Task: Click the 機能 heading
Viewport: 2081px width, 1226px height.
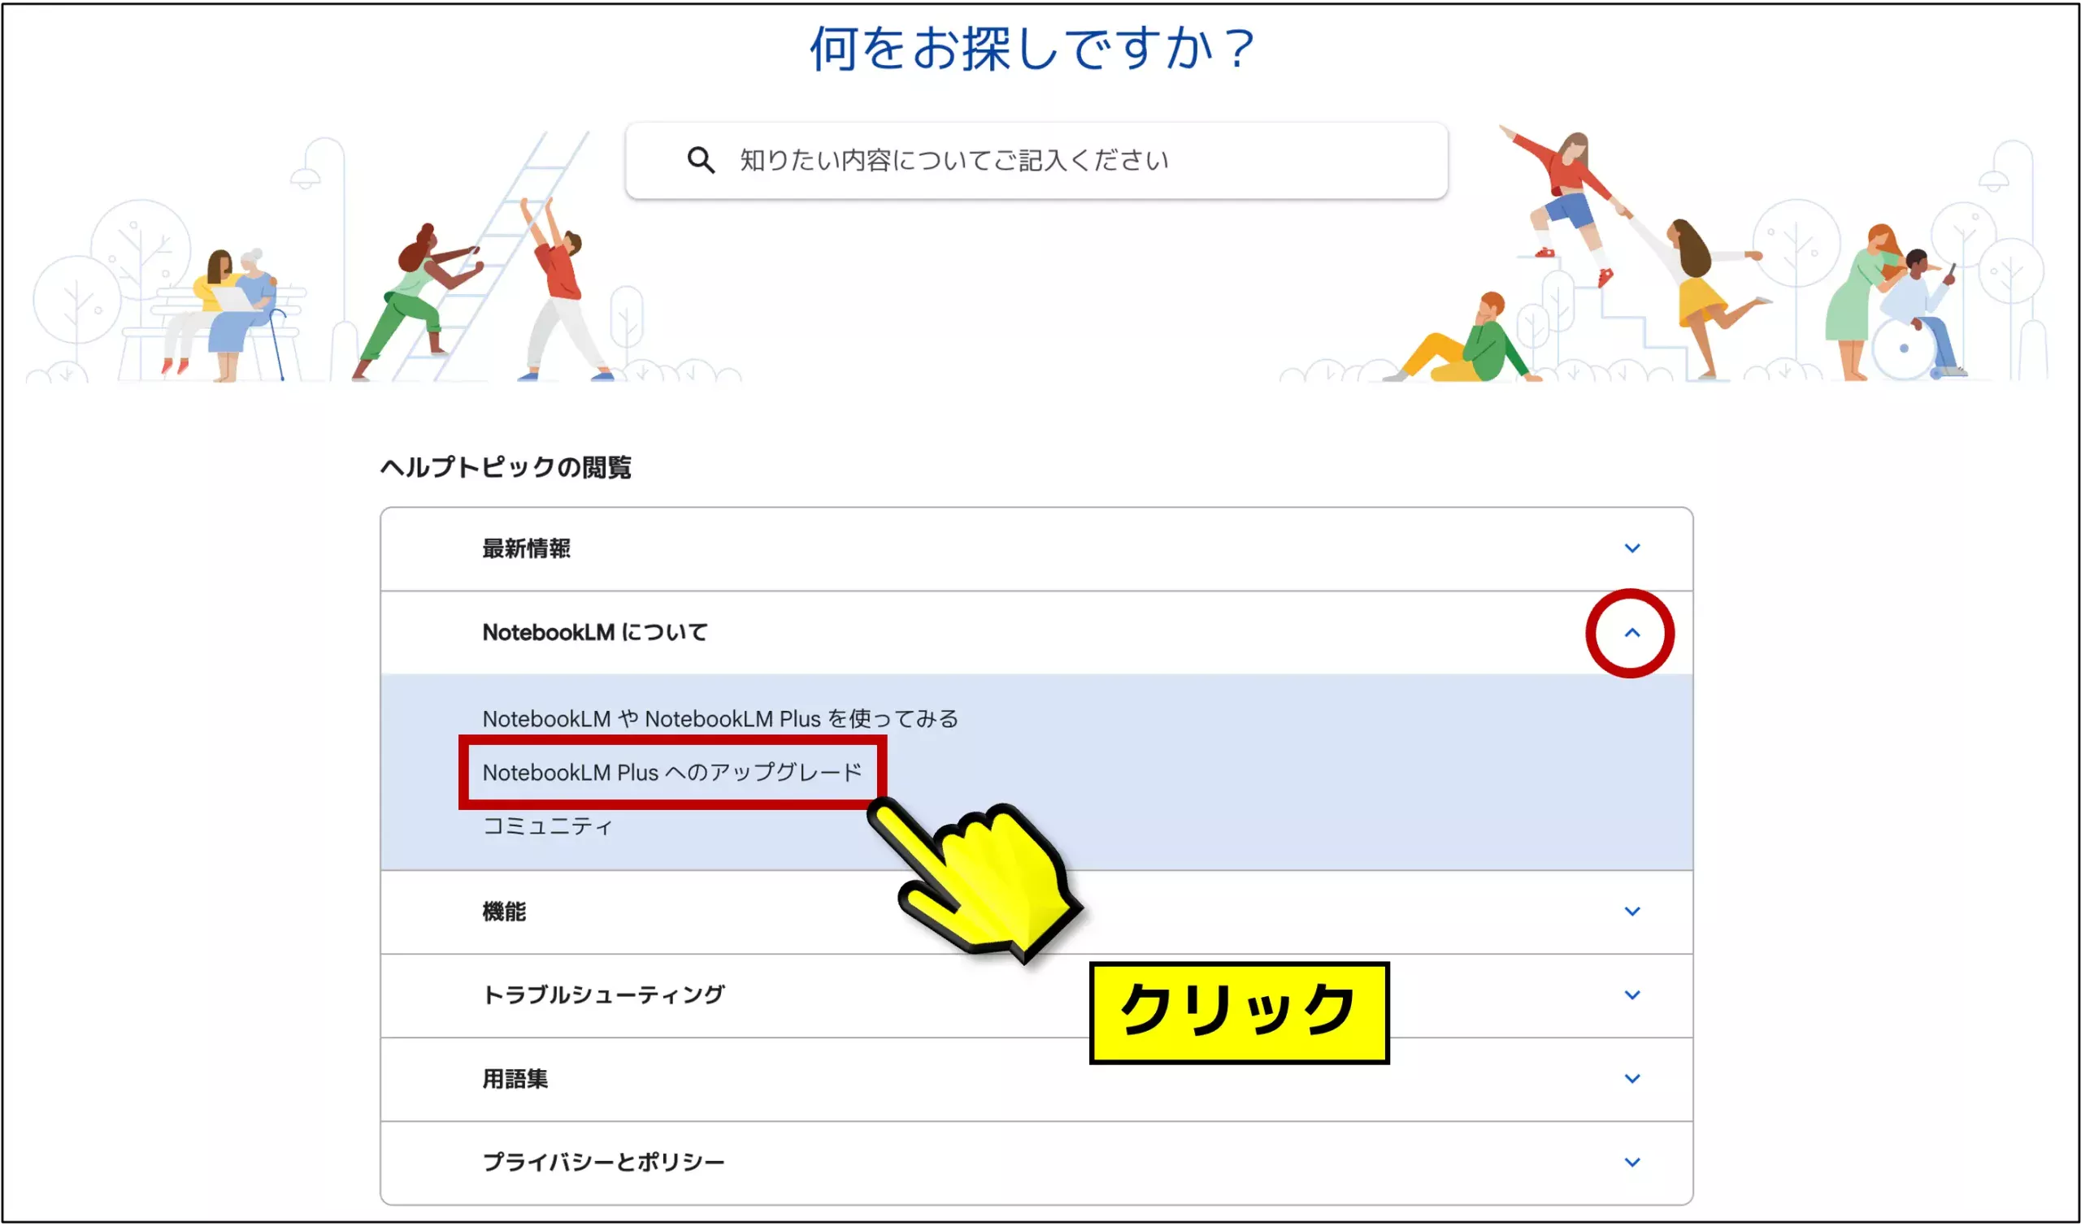Action: point(503,912)
